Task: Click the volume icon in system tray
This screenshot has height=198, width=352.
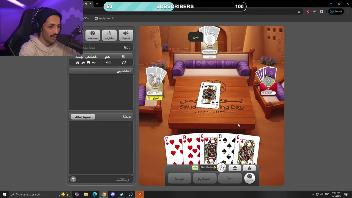Action: tap(322, 194)
